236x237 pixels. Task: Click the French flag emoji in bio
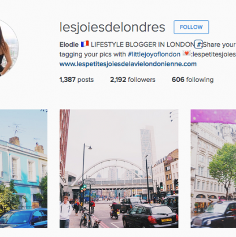point(84,44)
